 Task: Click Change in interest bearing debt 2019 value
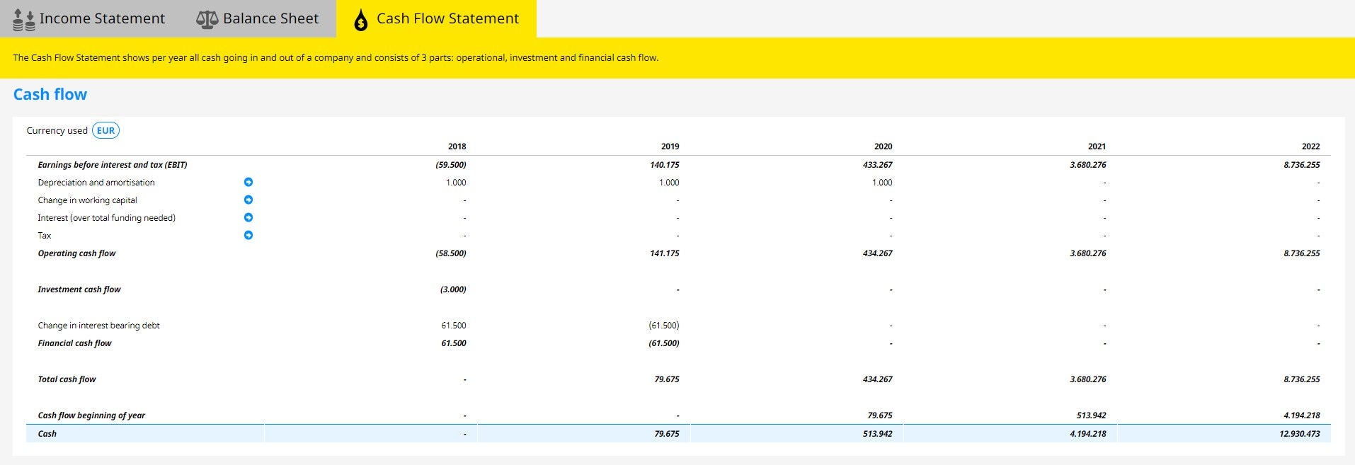pos(663,326)
